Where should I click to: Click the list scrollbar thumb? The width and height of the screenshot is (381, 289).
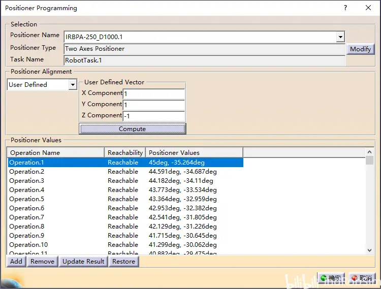[370, 160]
